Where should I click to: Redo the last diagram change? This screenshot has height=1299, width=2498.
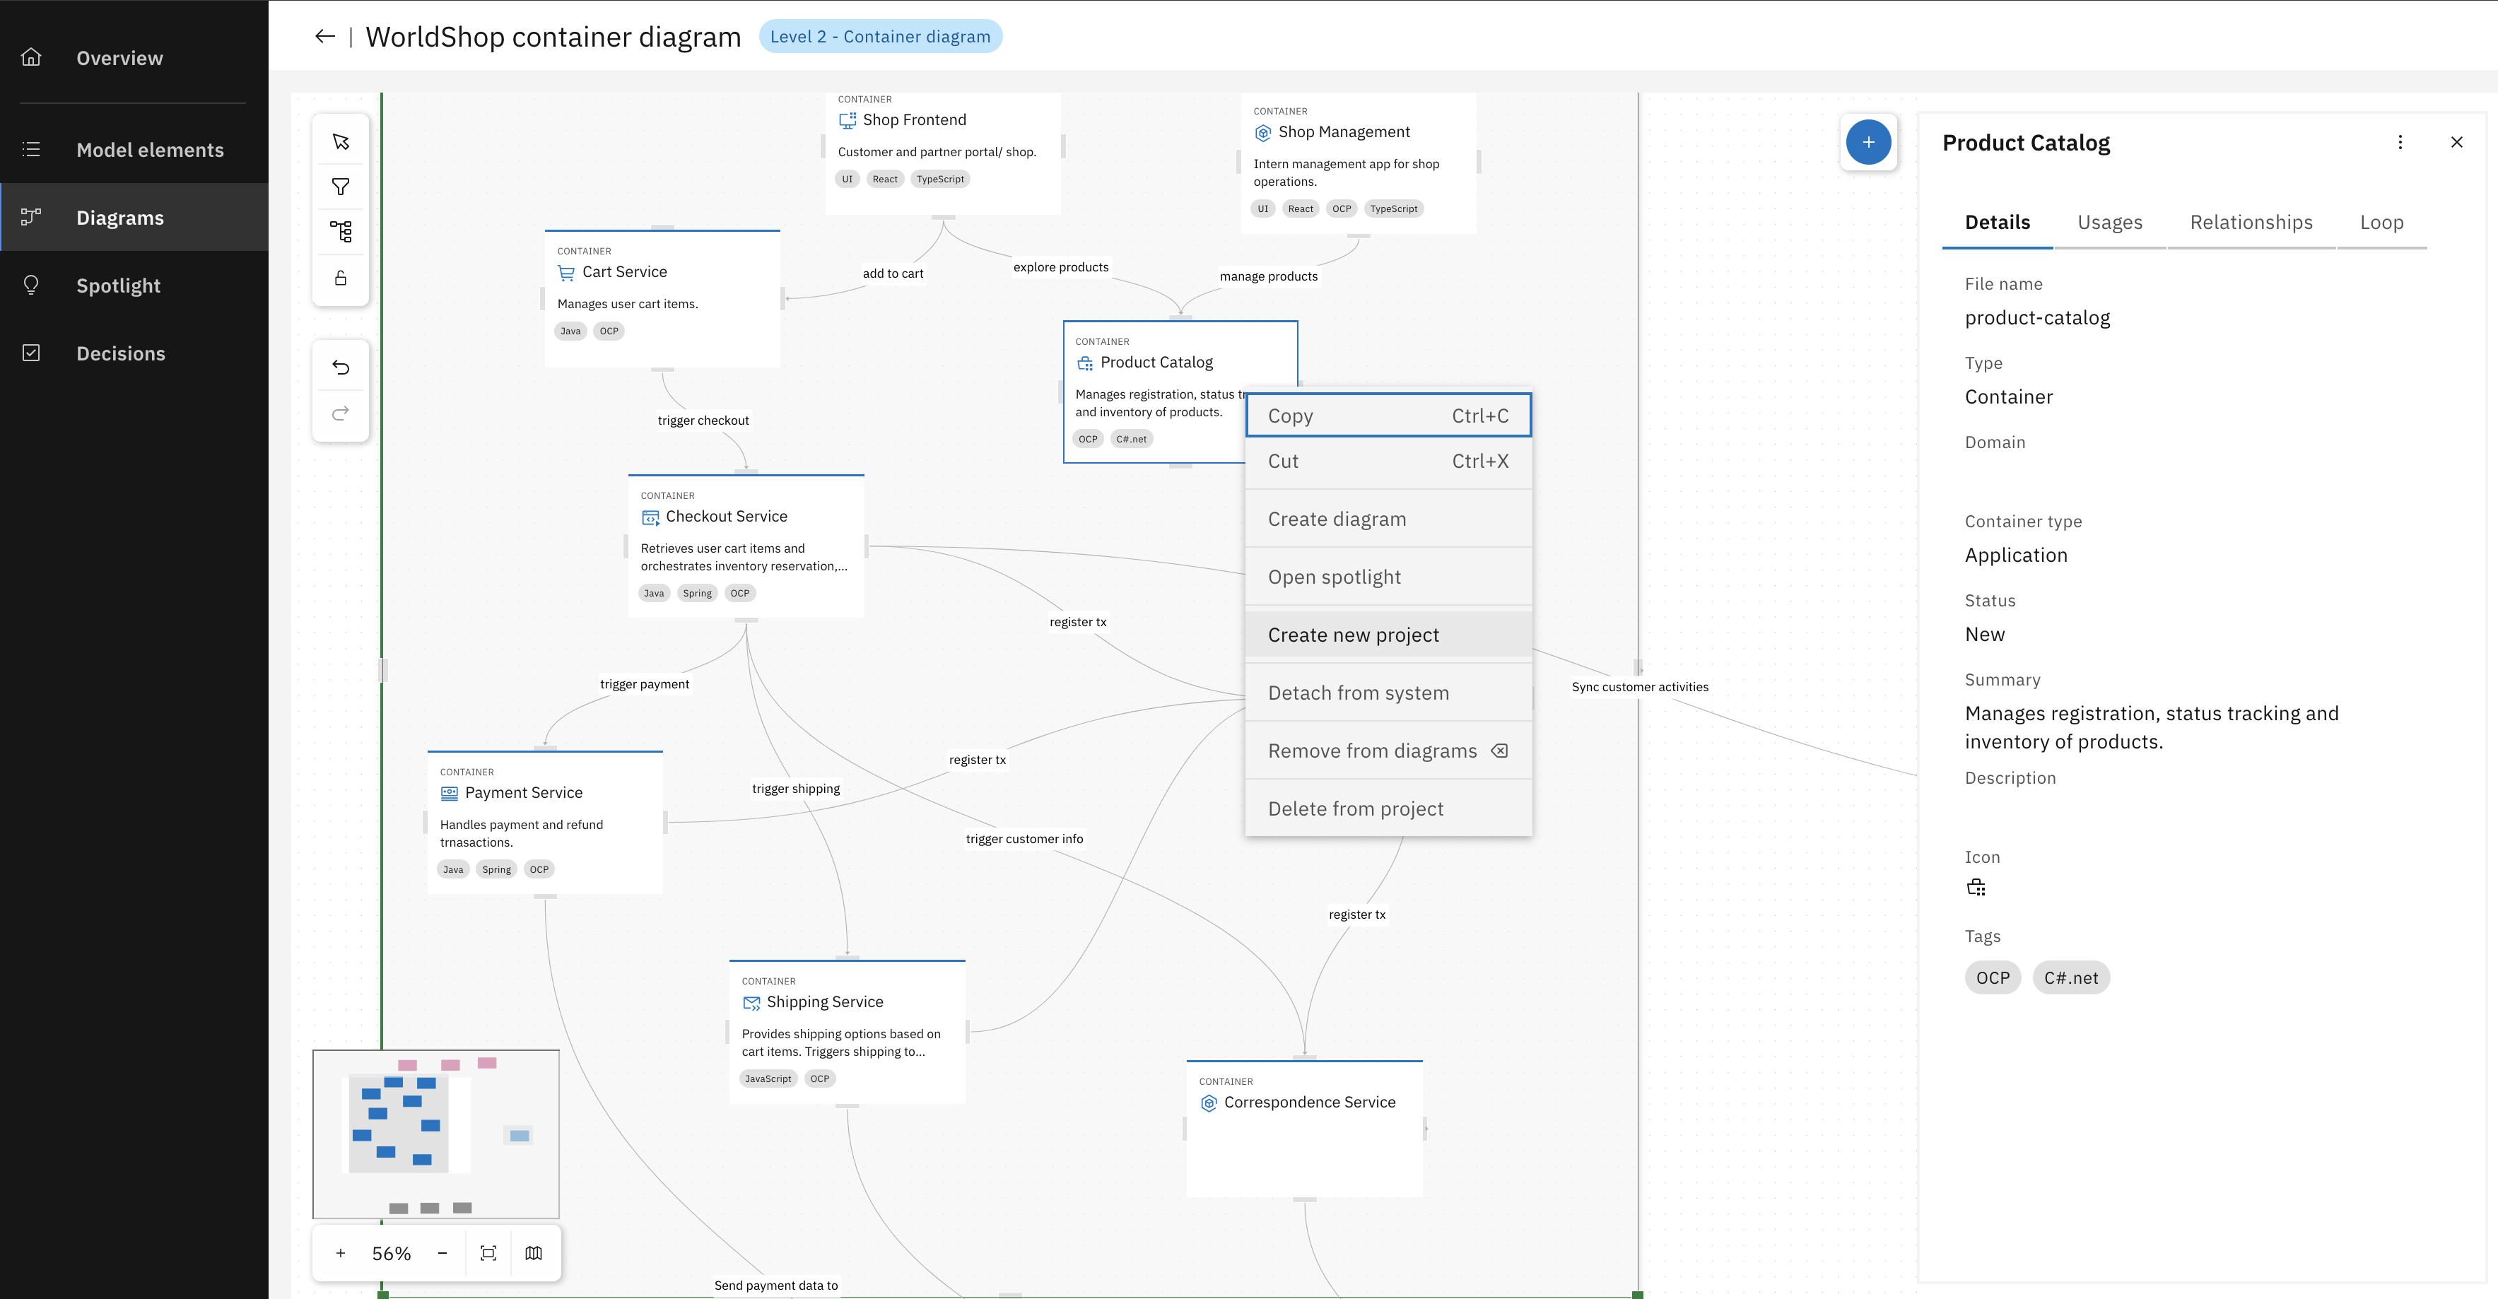(341, 413)
